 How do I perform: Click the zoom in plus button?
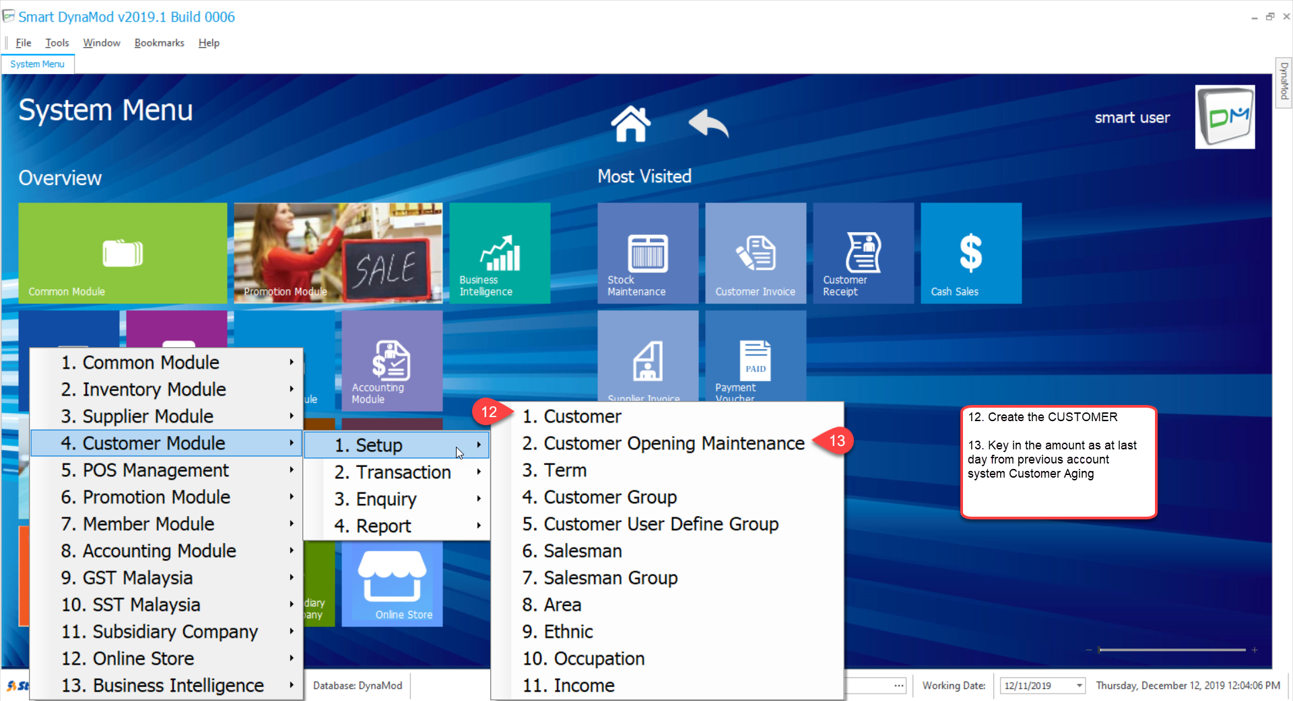click(1255, 650)
